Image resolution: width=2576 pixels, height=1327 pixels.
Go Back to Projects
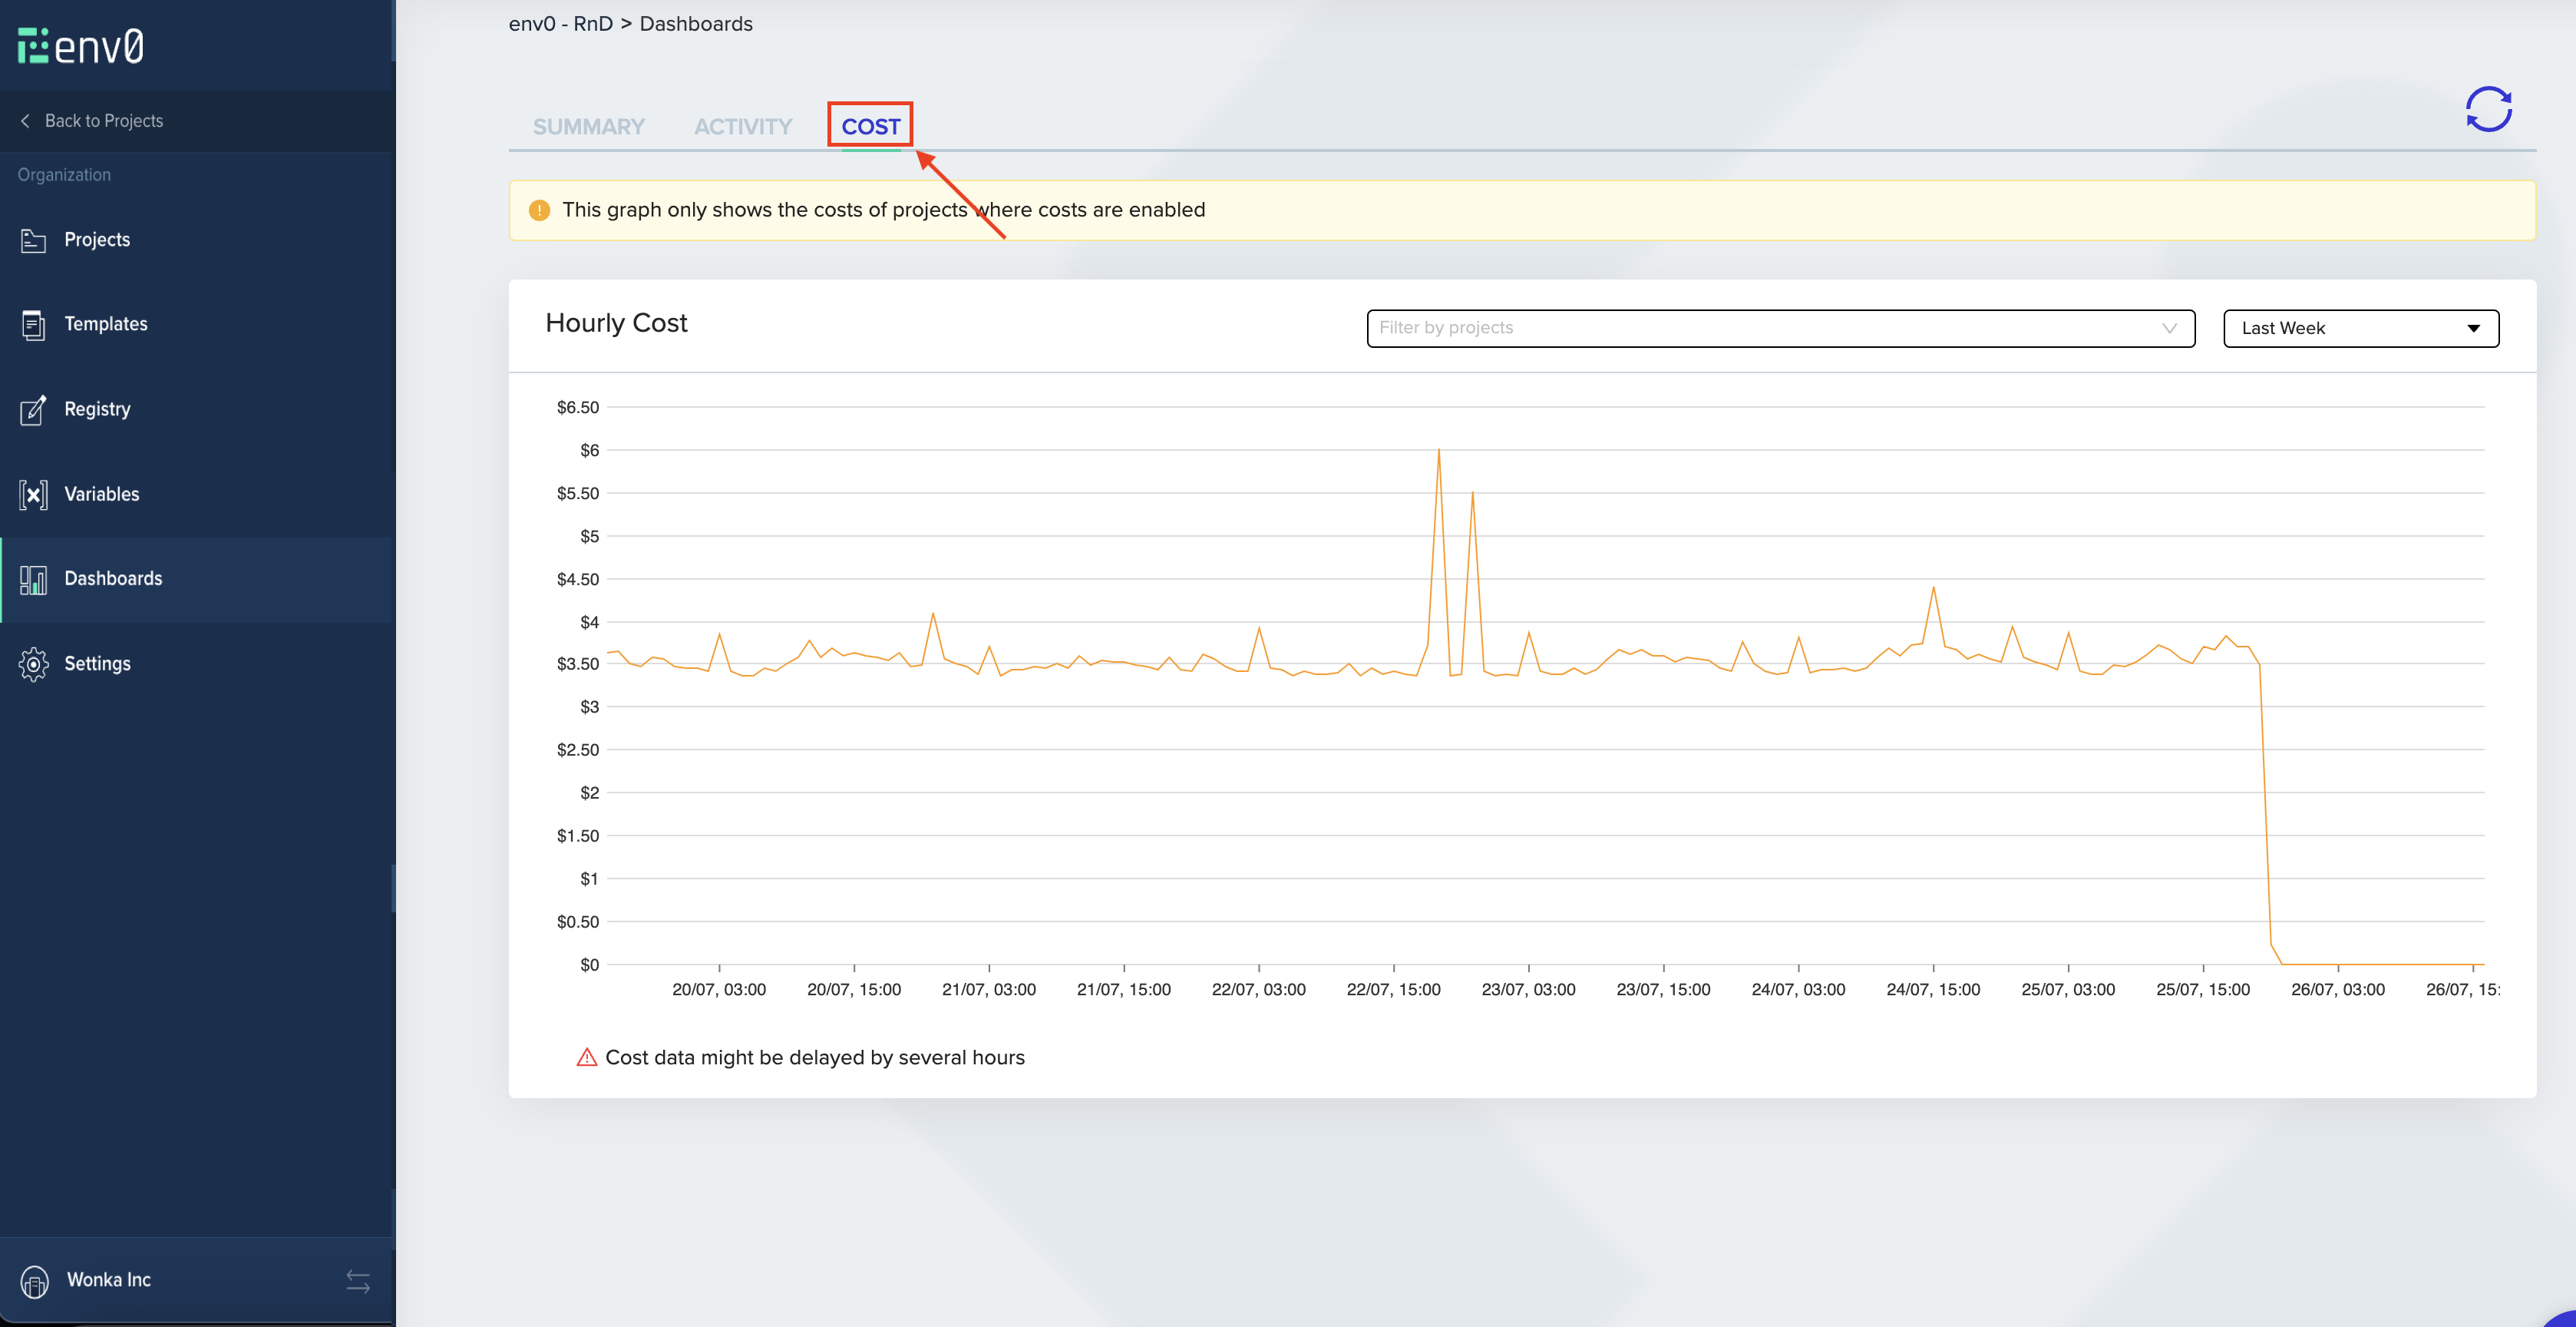click(x=103, y=121)
